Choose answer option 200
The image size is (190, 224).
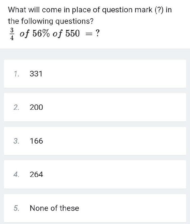pyautogui.click(x=95, y=107)
